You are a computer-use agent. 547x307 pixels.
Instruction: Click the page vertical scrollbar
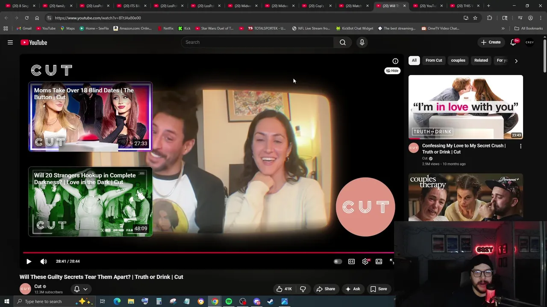click(544, 55)
